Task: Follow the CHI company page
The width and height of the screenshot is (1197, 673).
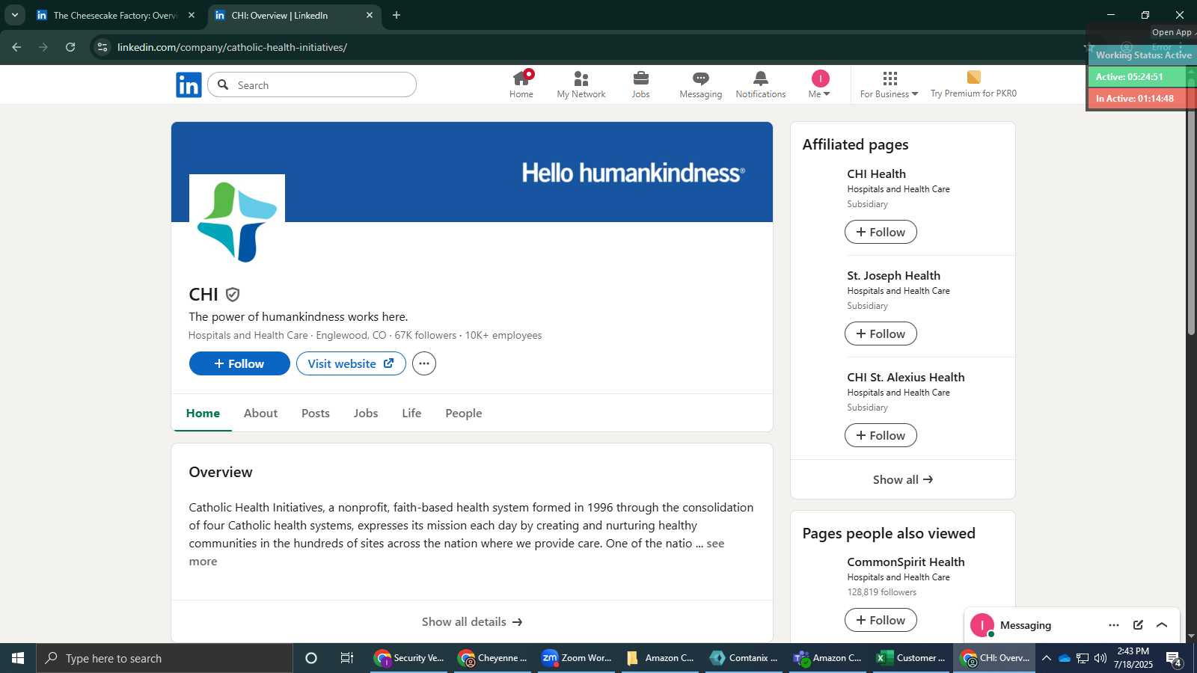Action: pyautogui.click(x=239, y=363)
